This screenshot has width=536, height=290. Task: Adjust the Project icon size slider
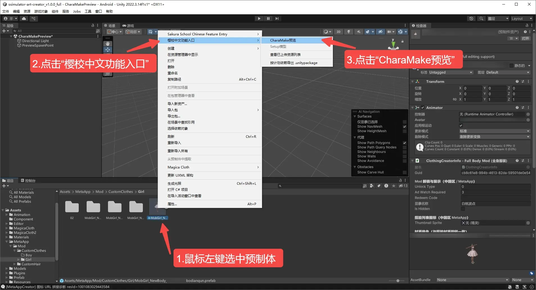[398, 281]
